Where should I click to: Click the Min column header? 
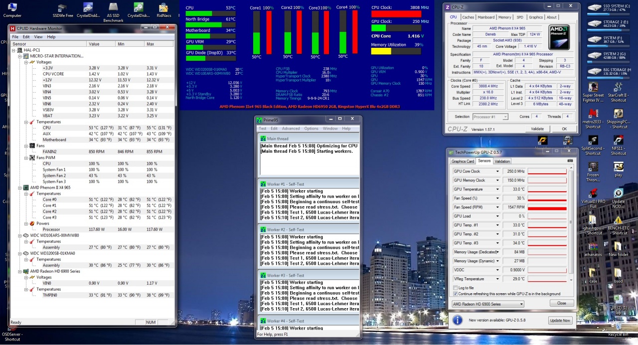[x=131, y=44]
